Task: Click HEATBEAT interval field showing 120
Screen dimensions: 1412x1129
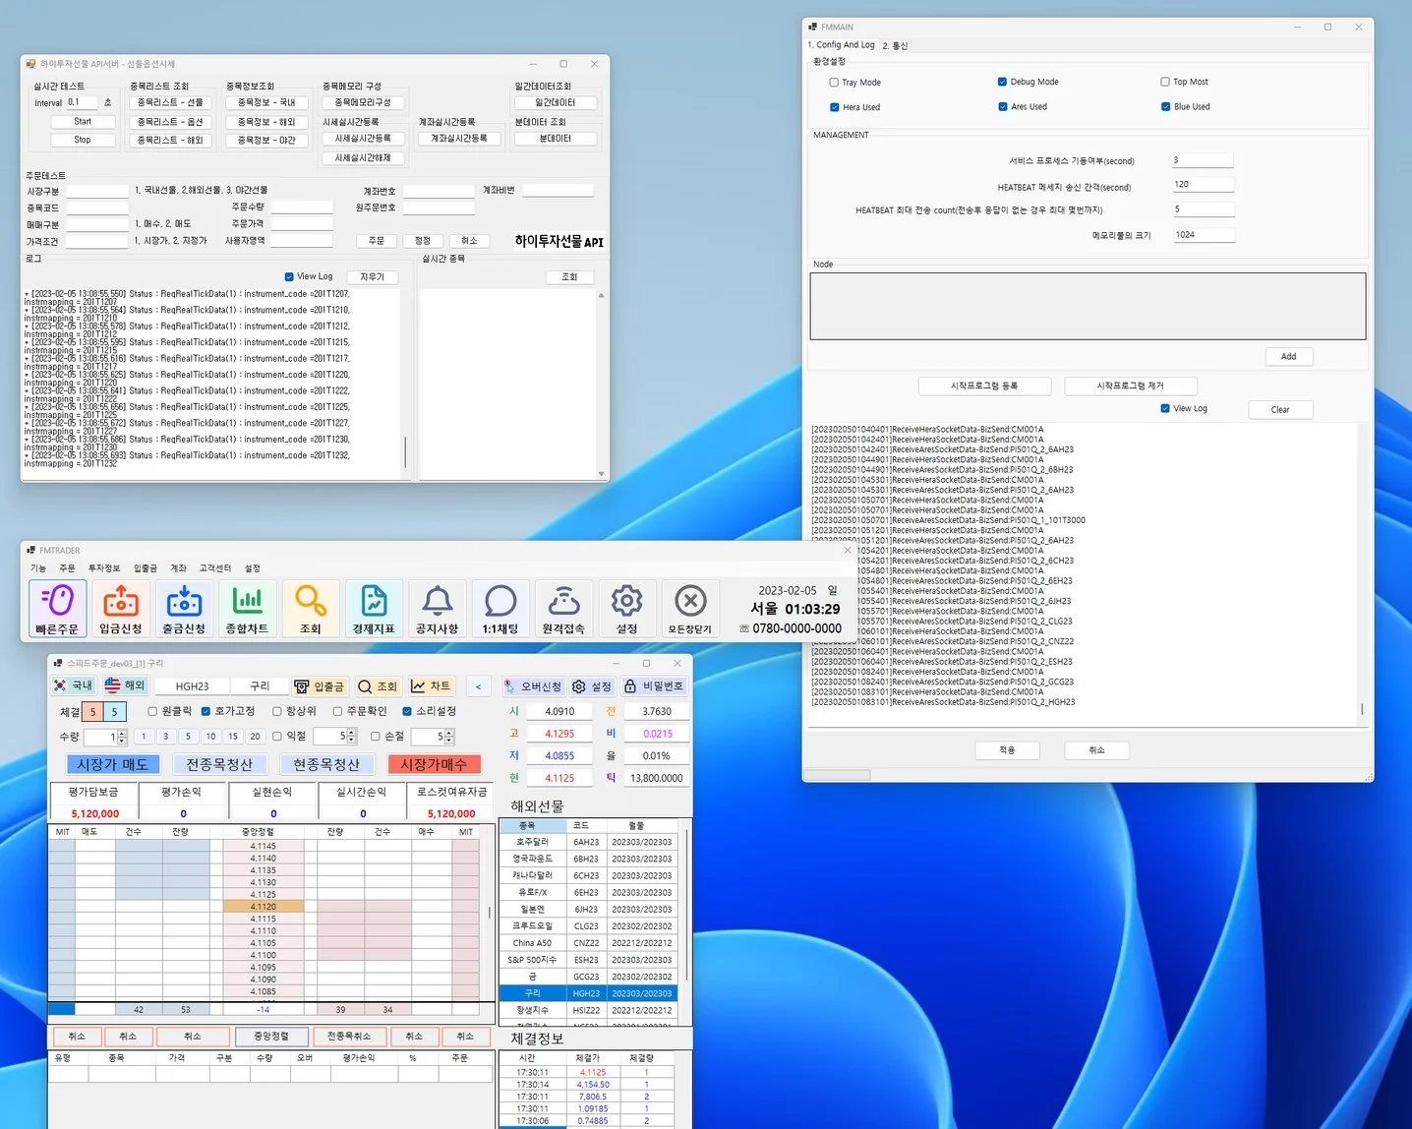Action: coord(1203,184)
